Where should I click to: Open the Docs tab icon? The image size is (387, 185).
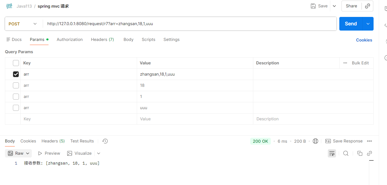coord(8,40)
